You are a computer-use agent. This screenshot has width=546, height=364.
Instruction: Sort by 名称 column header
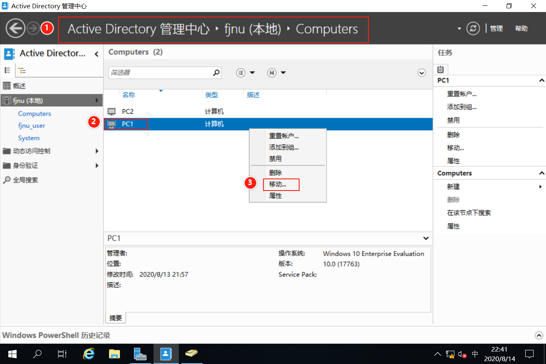coord(129,95)
